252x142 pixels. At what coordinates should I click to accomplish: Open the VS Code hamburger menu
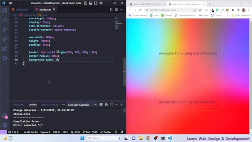[11, 3]
